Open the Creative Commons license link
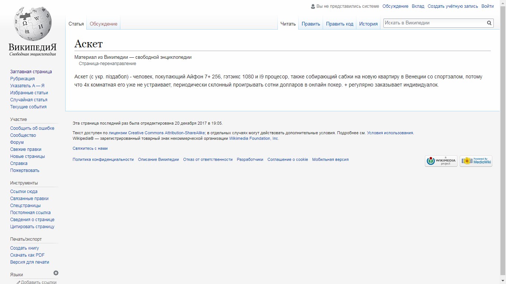The height and width of the screenshot is (284, 506). click(157, 133)
